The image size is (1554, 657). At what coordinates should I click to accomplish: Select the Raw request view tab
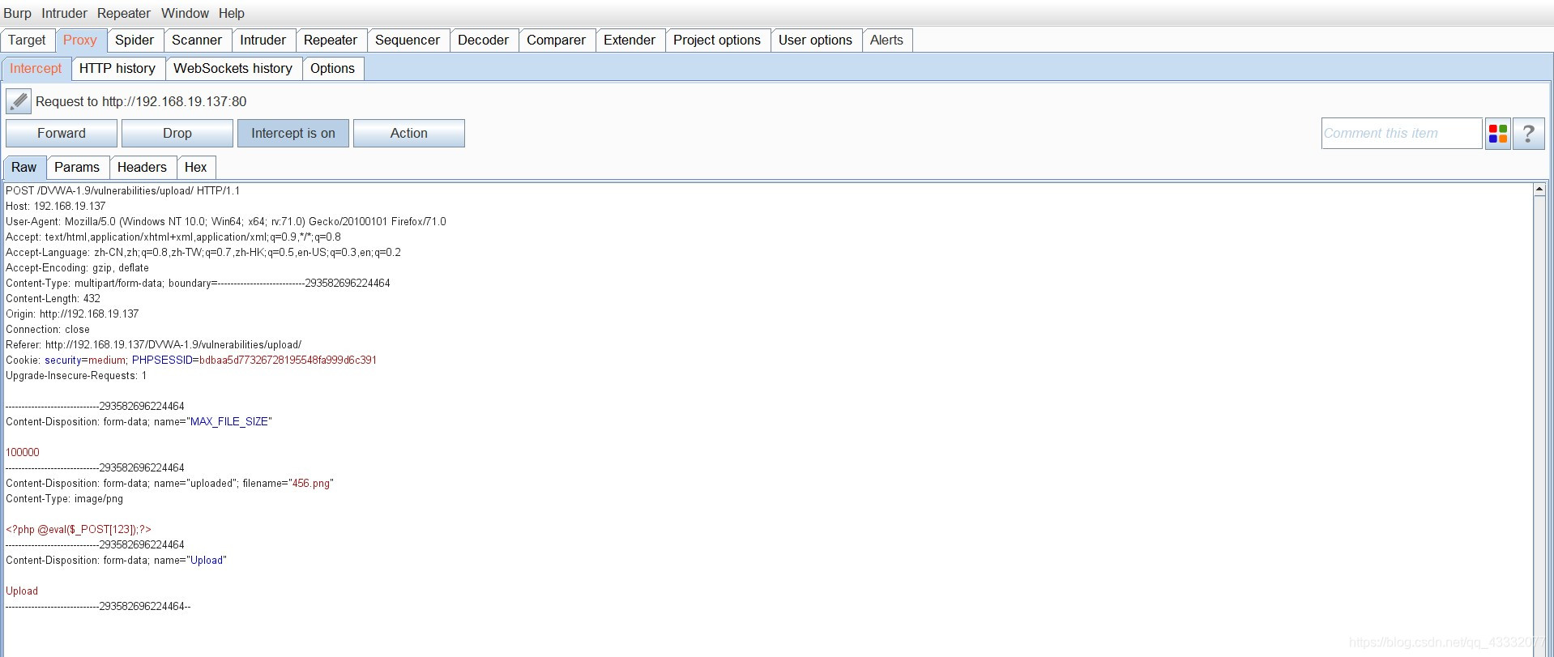click(x=24, y=168)
